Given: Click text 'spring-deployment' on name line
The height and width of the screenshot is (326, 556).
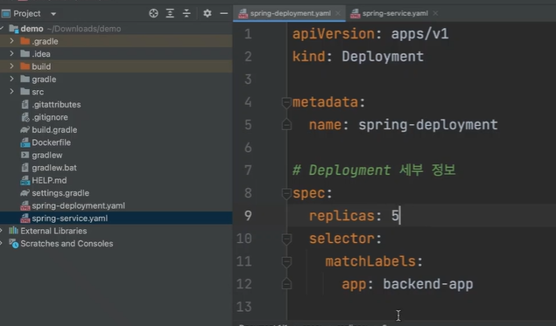Looking at the screenshot, I should tap(428, 125).
